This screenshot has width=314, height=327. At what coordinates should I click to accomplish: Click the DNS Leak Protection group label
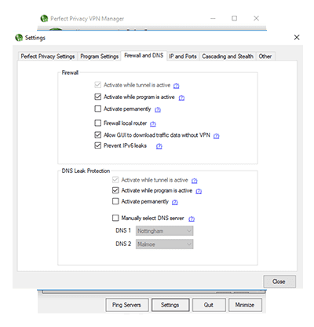pos(86,171)
